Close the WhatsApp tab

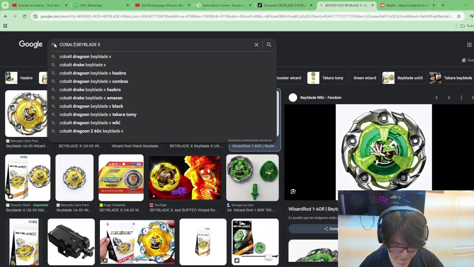127,5
